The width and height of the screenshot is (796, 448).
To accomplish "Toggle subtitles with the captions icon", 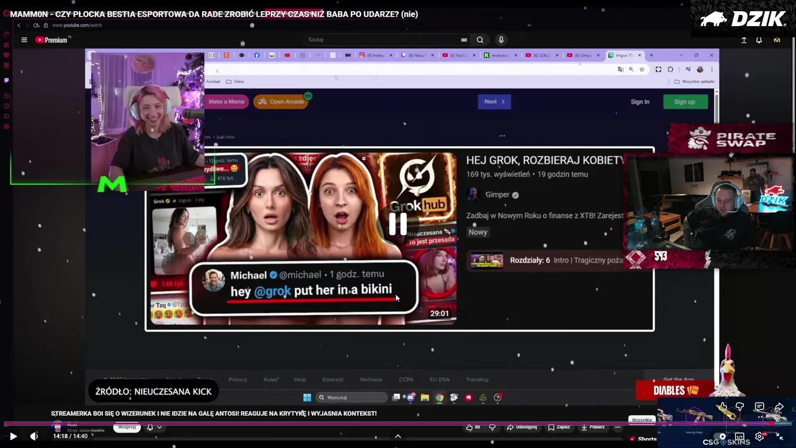I will [x=739, y=437].
